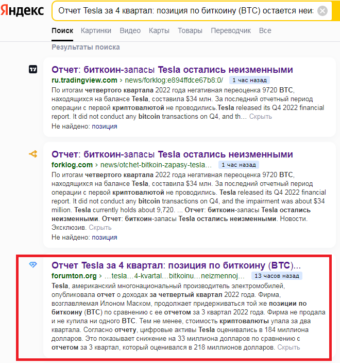Click the yellow search button edge
This screenshot has height=363, width=340.
click(336, 11)
